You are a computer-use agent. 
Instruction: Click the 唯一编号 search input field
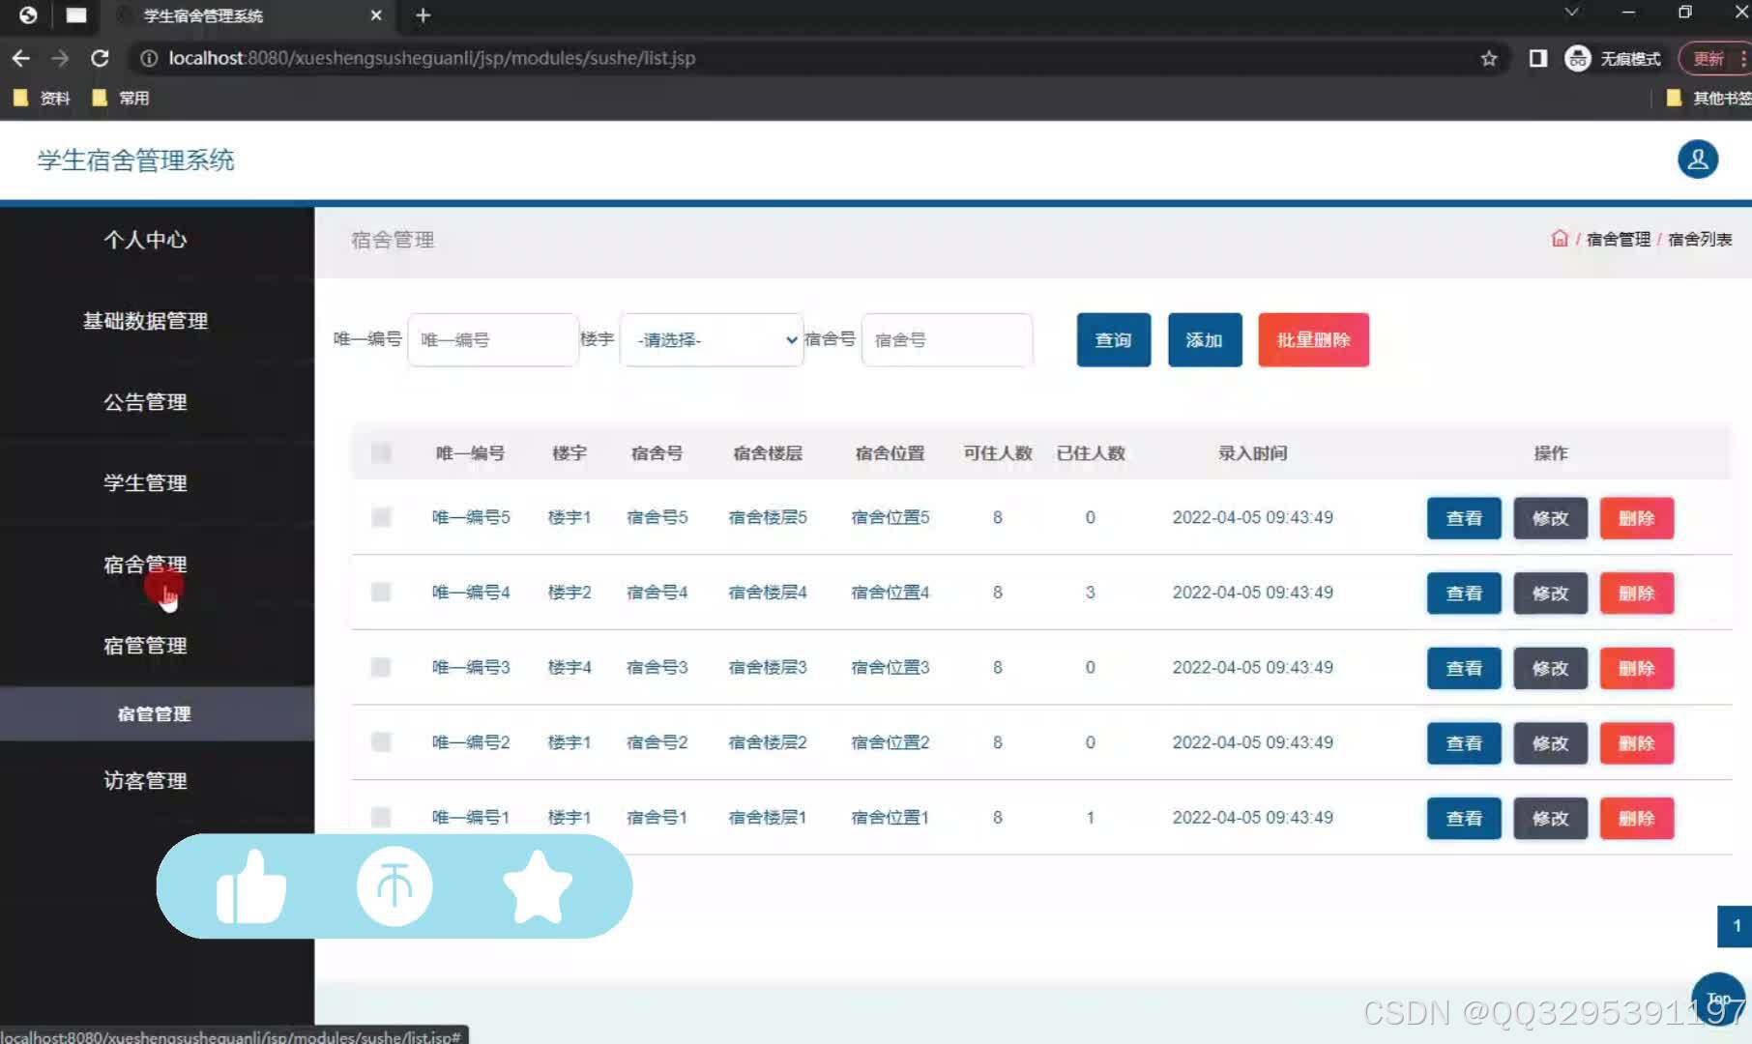tap(492, 339)
